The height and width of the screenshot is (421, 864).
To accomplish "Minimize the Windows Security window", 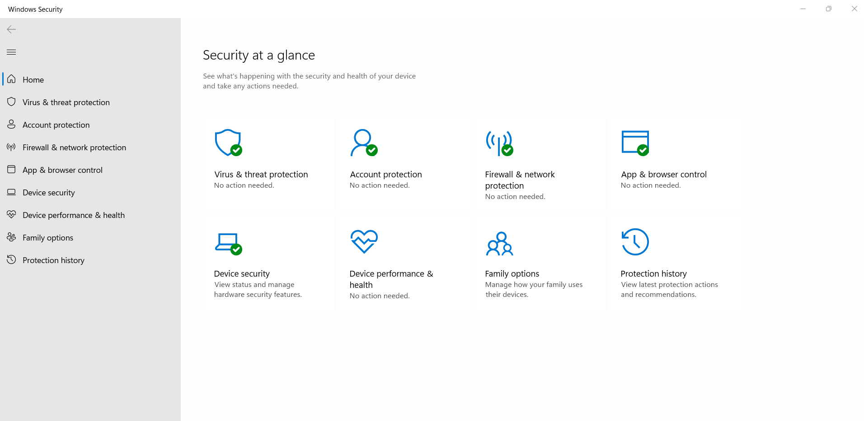I will click(x=803, y=9).
